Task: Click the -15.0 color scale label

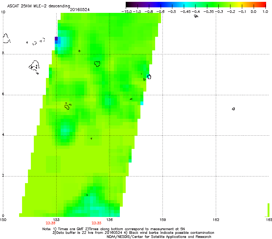Action: click(x=126, y=12)
